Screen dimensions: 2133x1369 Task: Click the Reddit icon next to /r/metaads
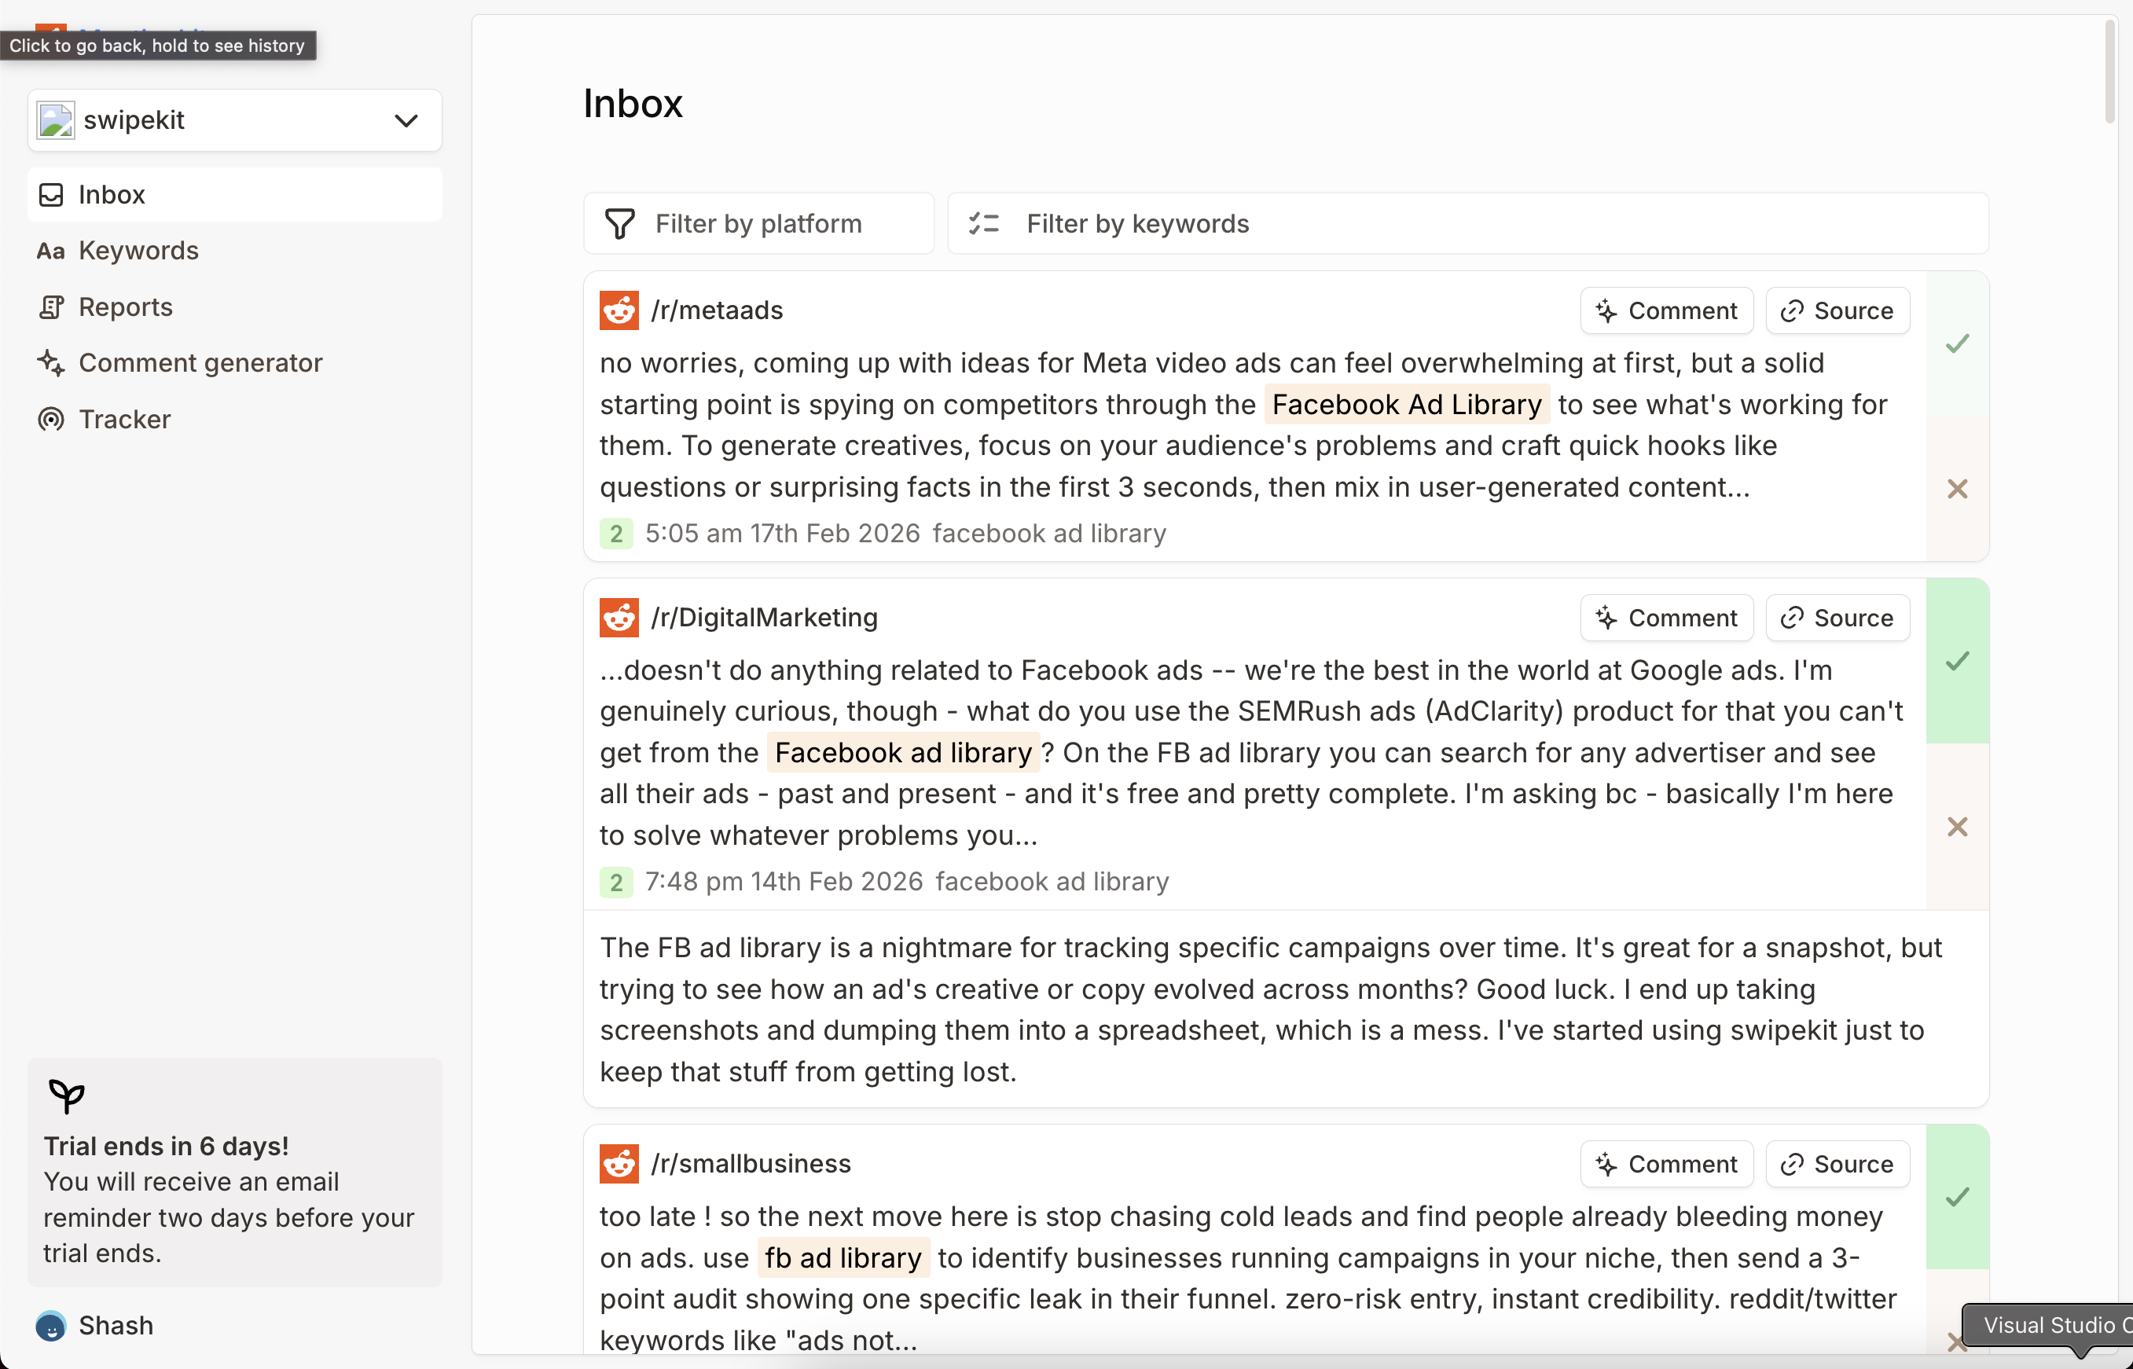pos(619,310)
